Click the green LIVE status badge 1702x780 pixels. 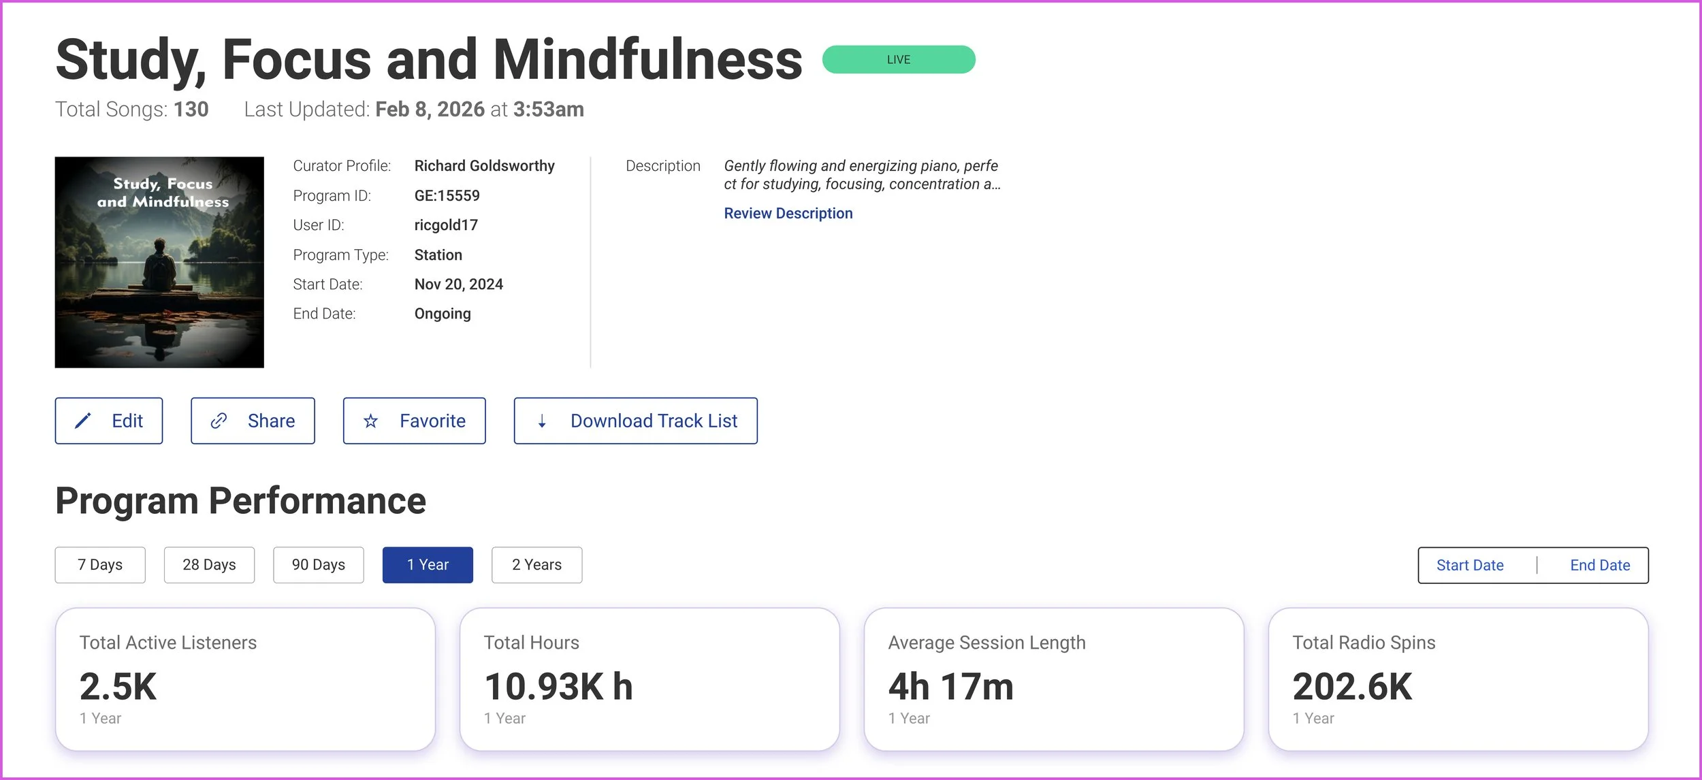coord(898,59)
